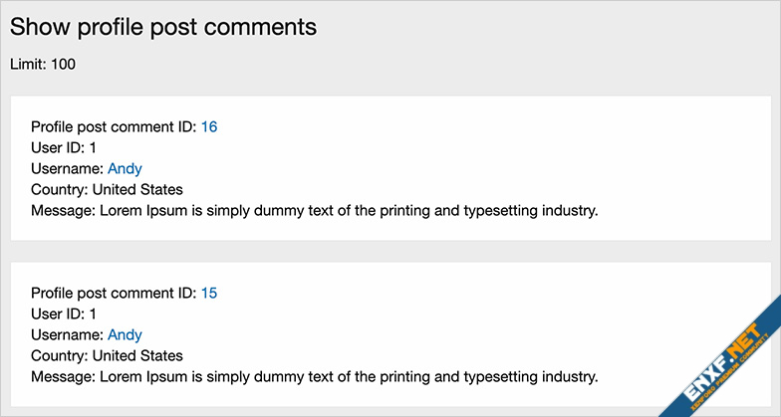This screenshot has width=781, height=417.
Task: Click "Profile post comment ID:" label above User ID in first card
Action: click(x=114, y=126)
